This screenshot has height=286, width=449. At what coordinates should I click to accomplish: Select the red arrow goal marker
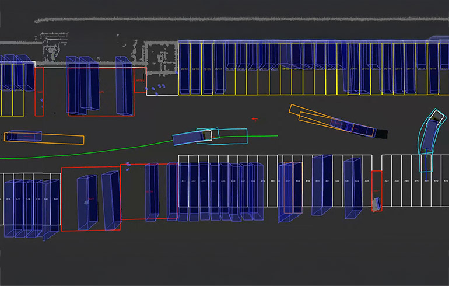pyautogui.click(x=255, y=119)
